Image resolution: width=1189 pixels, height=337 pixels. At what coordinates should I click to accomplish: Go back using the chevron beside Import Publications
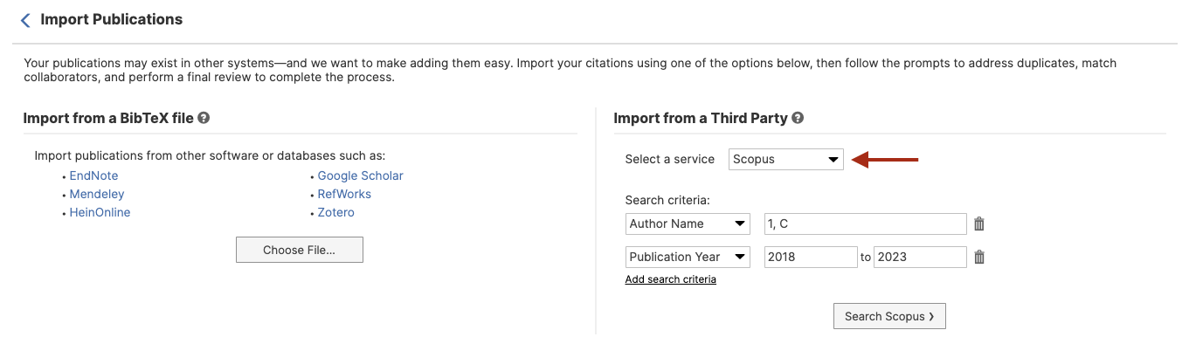[x=25, y=19]
